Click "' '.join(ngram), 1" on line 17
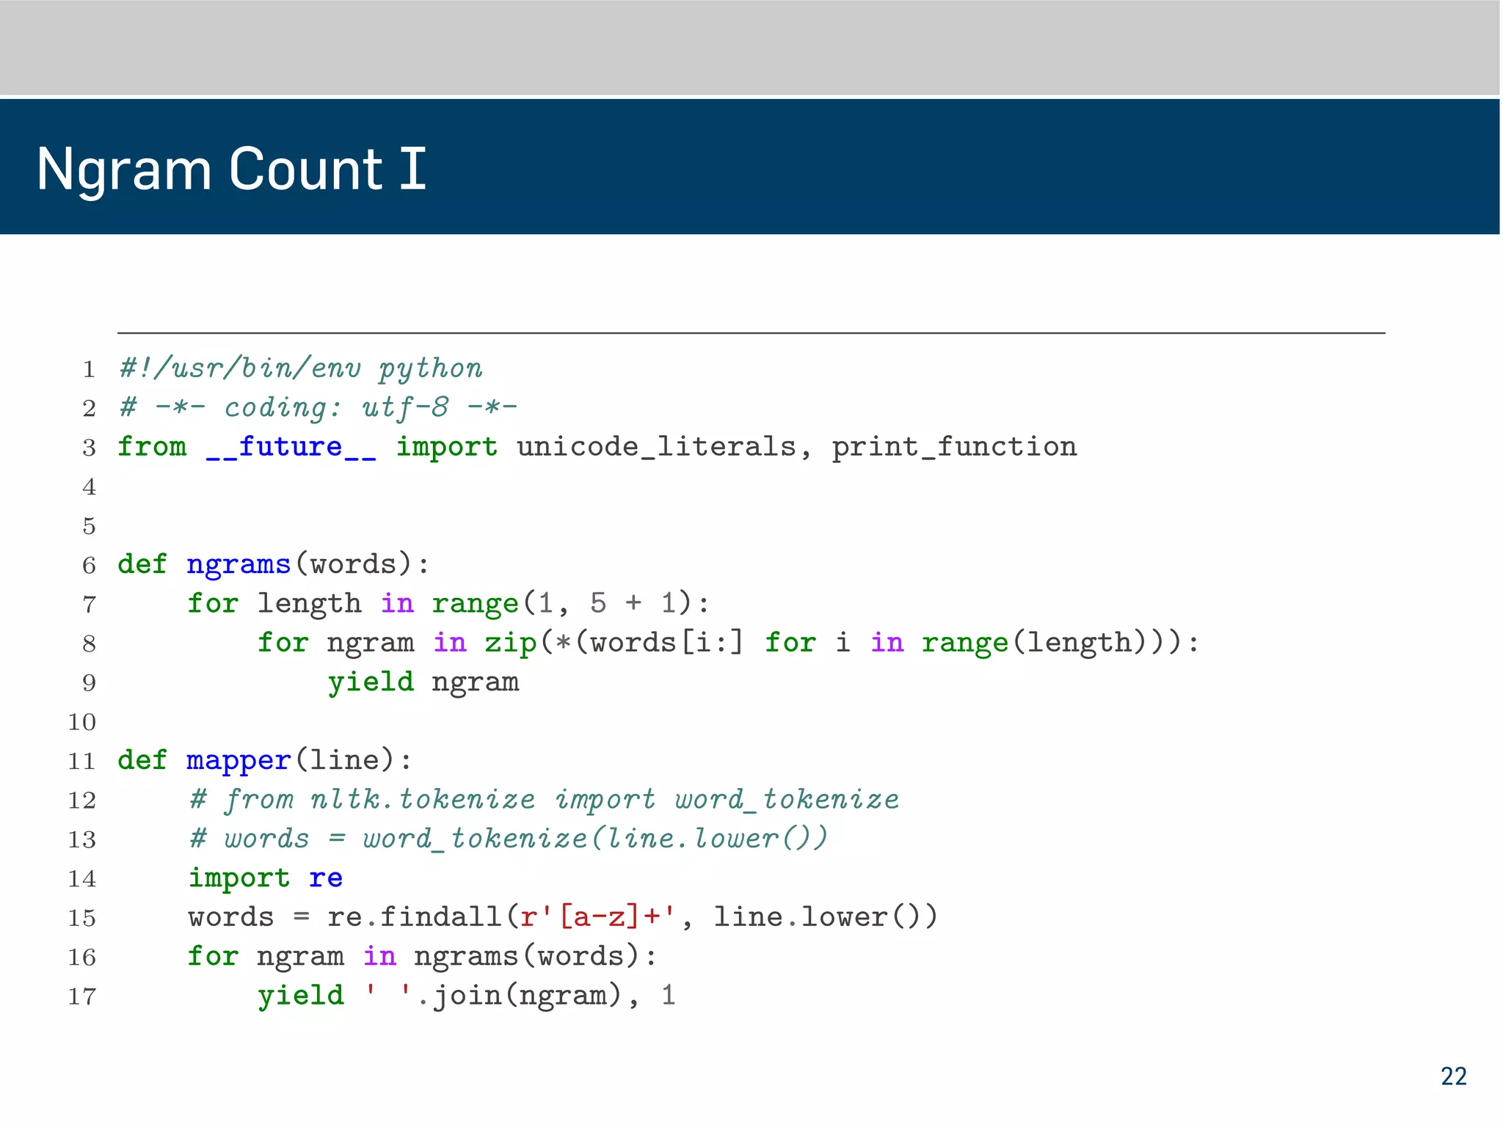 (x=520, y=996)
